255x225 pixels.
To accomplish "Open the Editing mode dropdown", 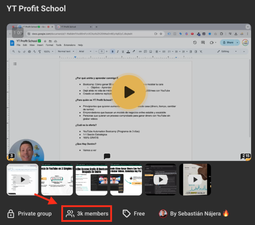I will pos(227,51).
